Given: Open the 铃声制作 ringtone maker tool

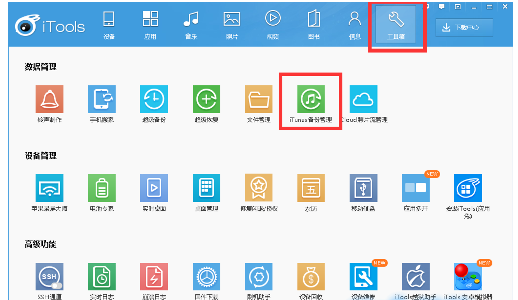Looking at the screenshot, I should pos(50,99).
